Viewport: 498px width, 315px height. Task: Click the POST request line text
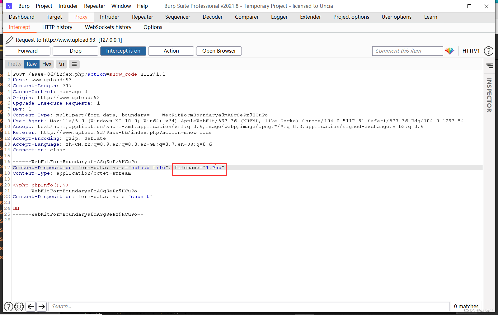click(x=89, y=74)
